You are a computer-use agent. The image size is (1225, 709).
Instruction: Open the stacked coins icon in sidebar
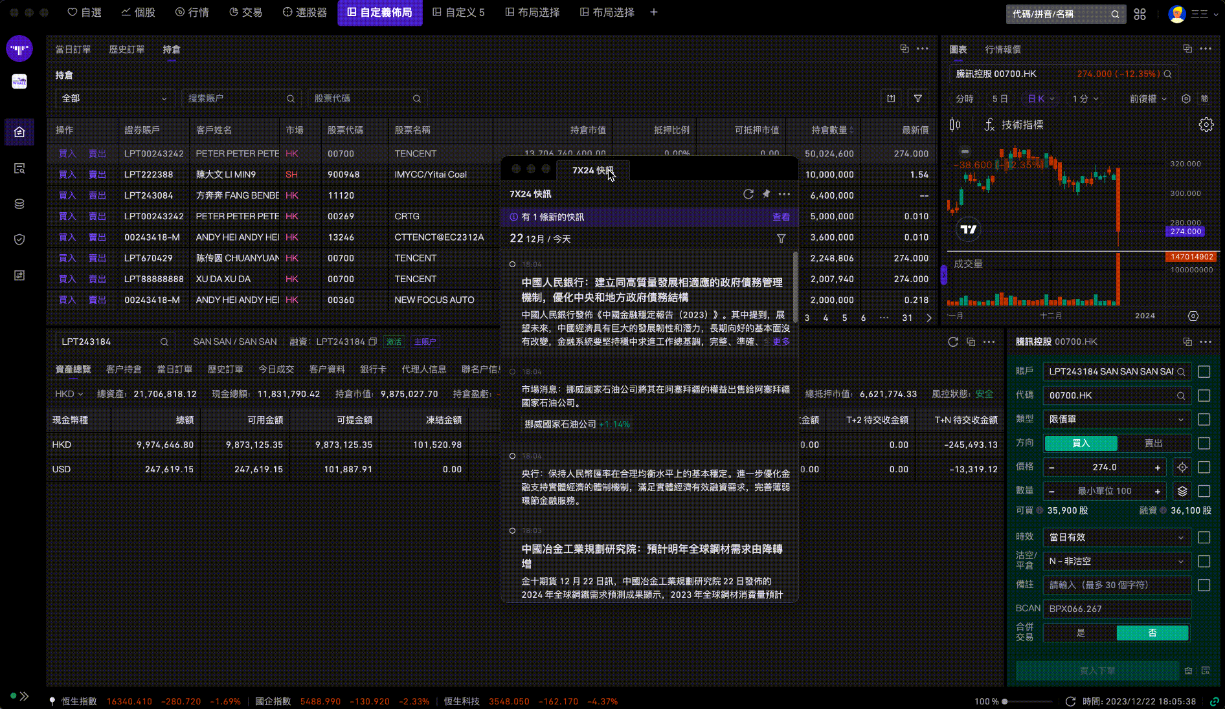click(x=19, y=204)
